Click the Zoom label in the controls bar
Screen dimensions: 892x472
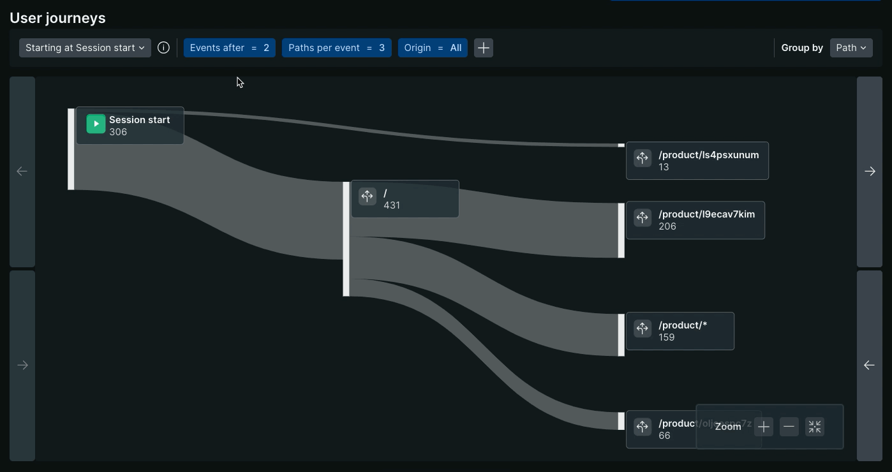pos(727,426)
